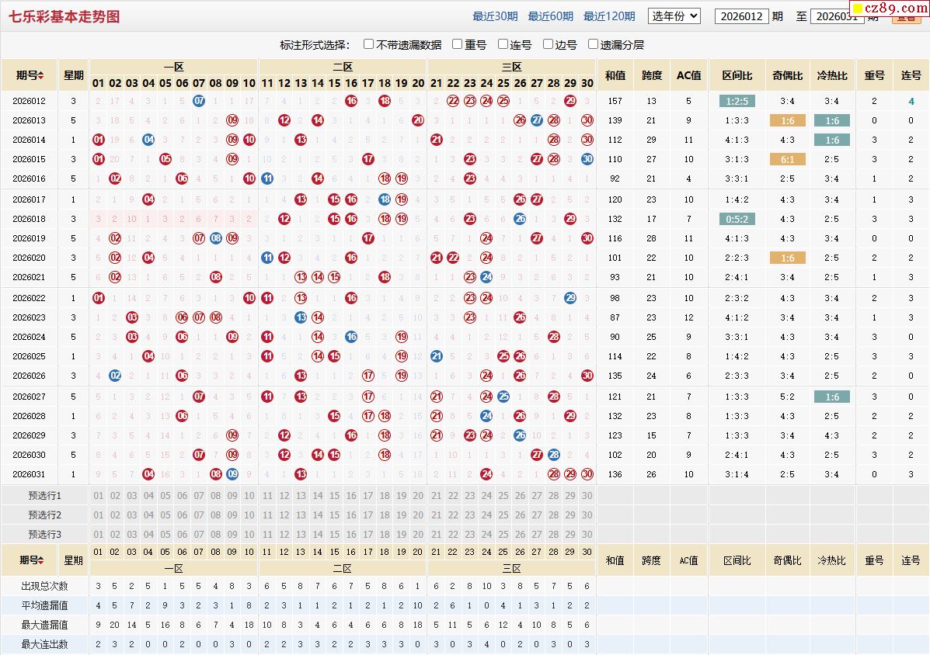Click the sort arrows beside top 期号 header
Image resolution: width=930 pixels, height=655 pixels.
(x=40, y=76)
